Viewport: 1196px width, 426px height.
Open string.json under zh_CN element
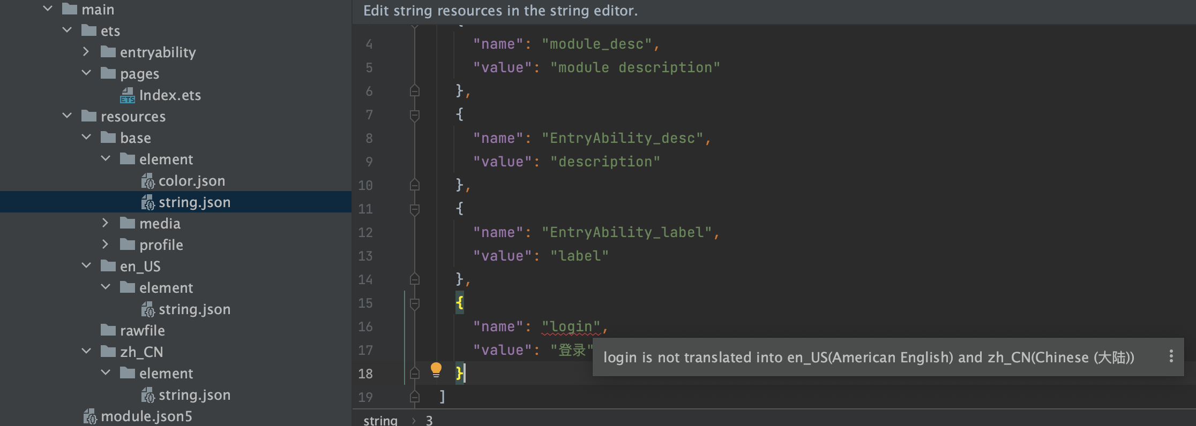point(194,395)
